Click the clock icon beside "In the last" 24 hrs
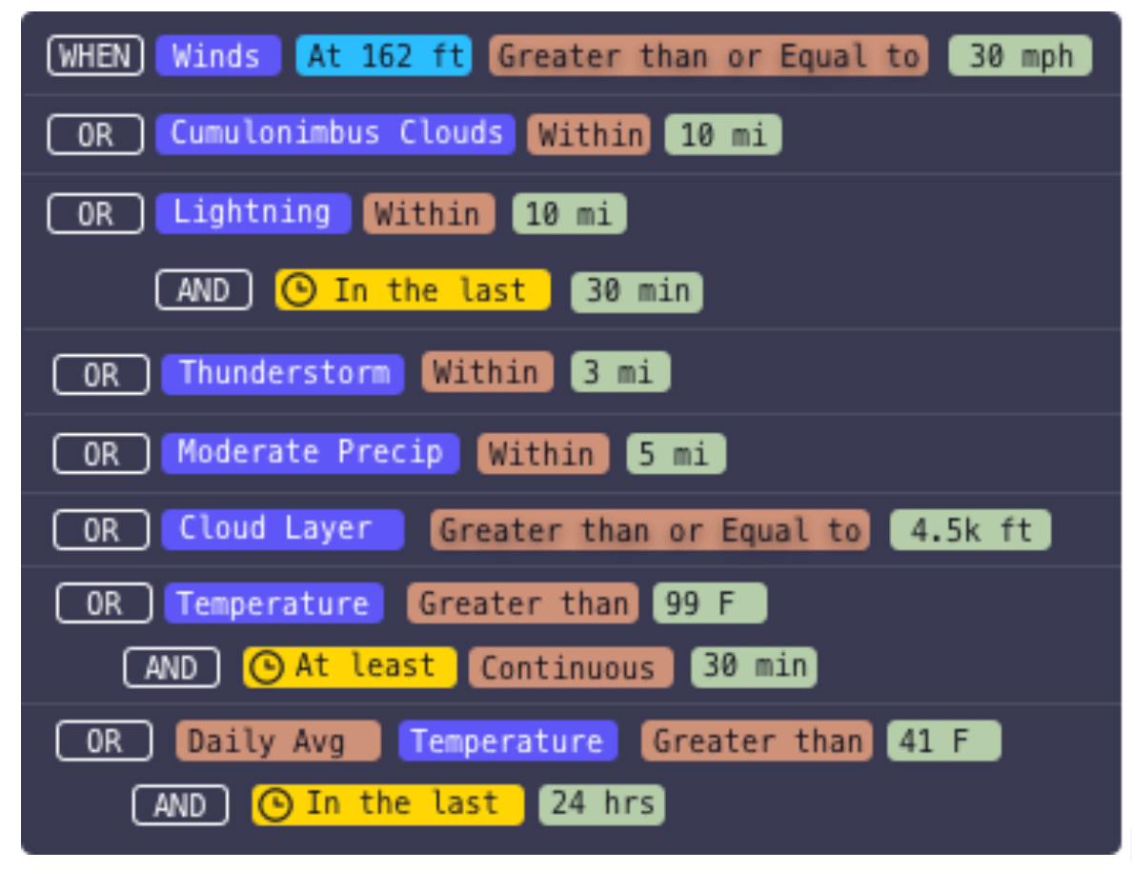 (274, 805)
